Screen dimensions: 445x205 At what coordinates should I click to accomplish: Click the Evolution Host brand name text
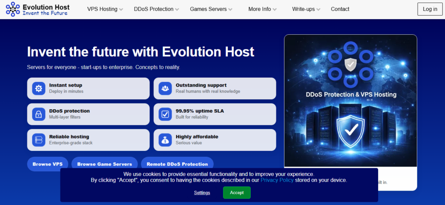point(46,7)
